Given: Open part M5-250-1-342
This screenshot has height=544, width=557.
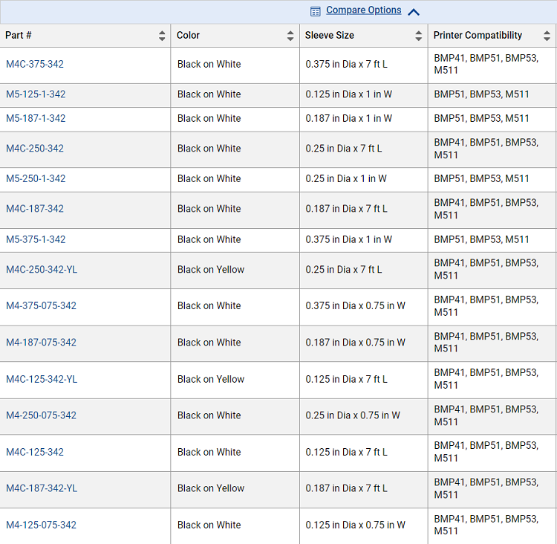Looking at the screenshot, I should click(x=36, y=178).
